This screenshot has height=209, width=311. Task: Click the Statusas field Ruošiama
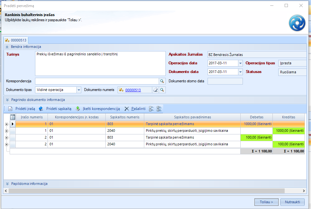coord(292,72)
